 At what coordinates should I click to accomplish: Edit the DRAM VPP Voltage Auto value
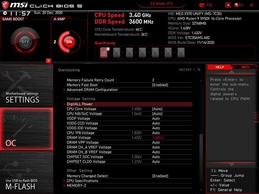(x=156, y=142)
